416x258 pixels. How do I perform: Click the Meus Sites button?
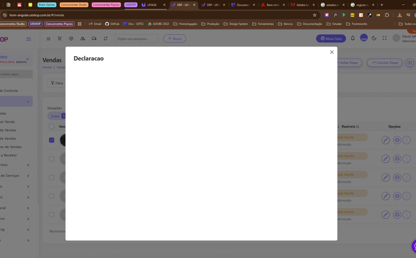tap(331, 39)
